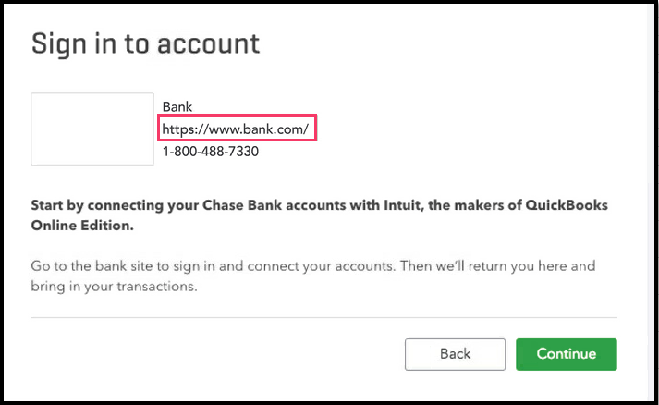Click the word "QuickBooks" in bold instruction
Screen dimensions: 659x405
tap(566, 205)
